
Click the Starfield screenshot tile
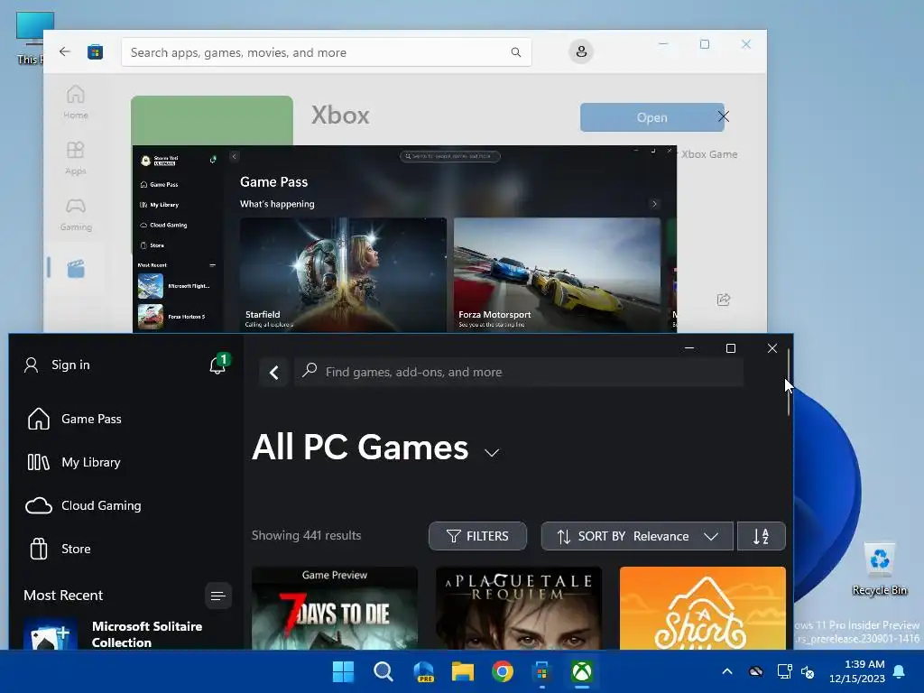point(344,274)
